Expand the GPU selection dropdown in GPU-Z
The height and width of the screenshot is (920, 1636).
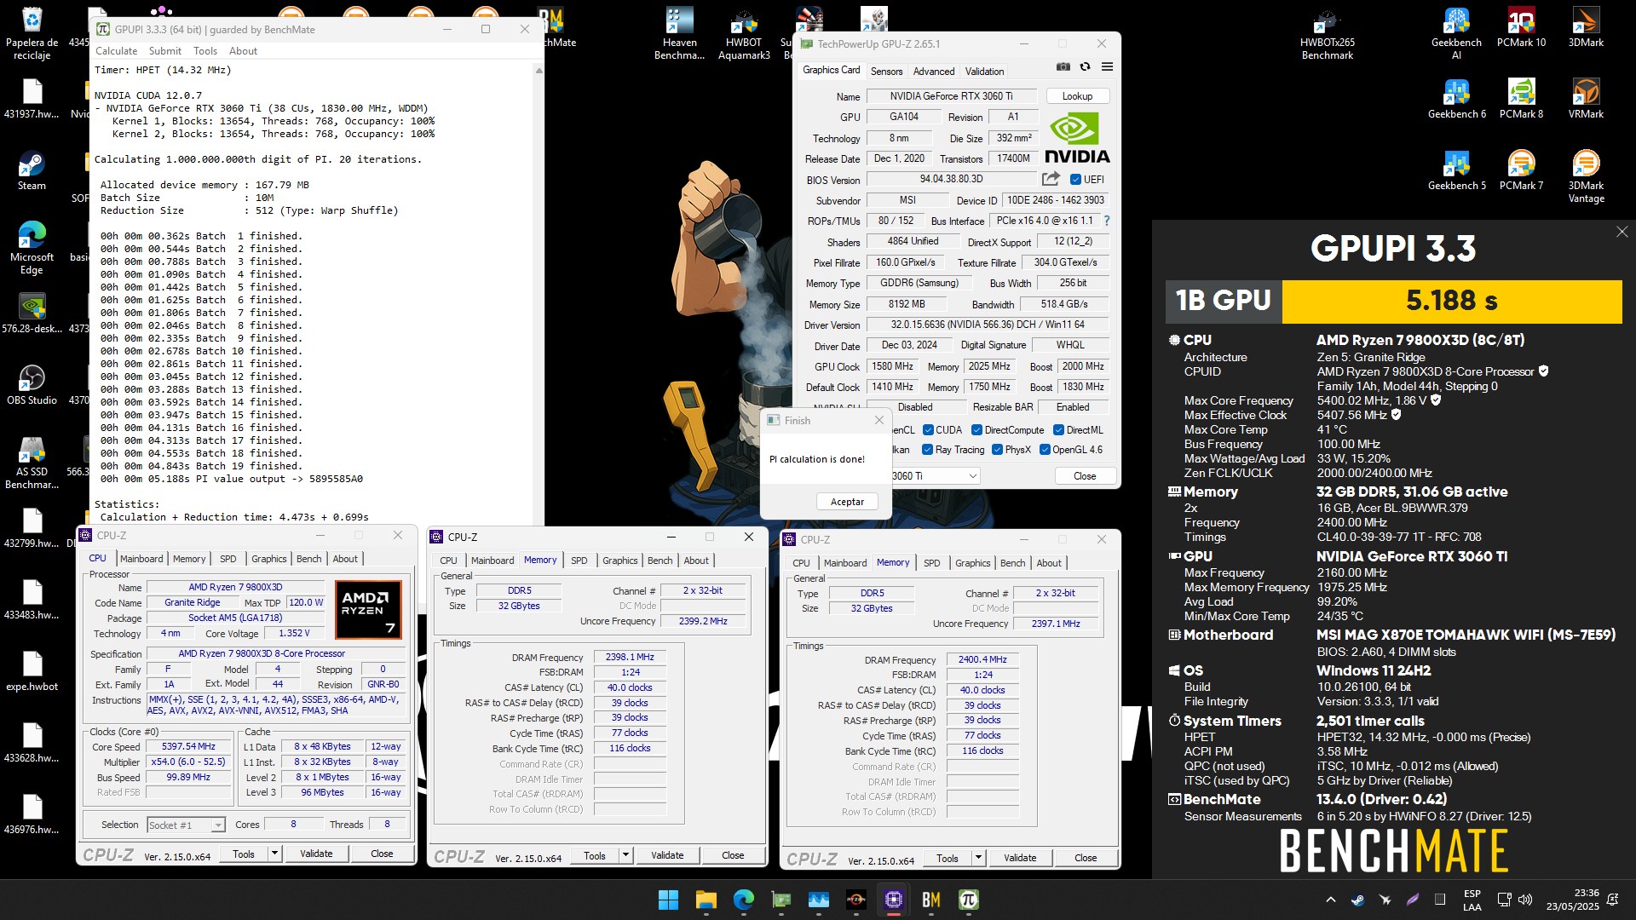(x=972, y=476)
